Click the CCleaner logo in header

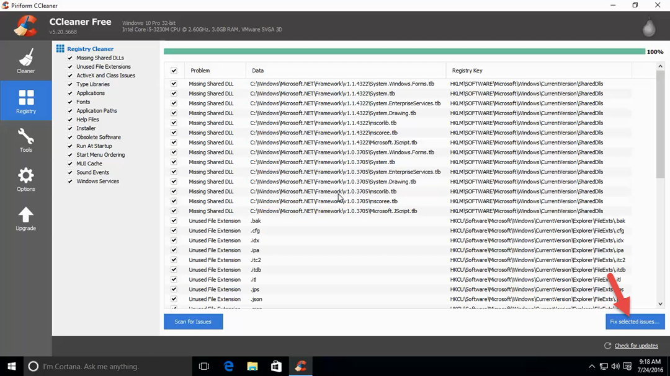pos(25,25)
